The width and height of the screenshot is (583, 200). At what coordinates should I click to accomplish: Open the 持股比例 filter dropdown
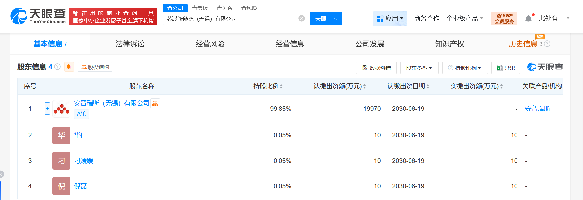click(x=465, y=68)
